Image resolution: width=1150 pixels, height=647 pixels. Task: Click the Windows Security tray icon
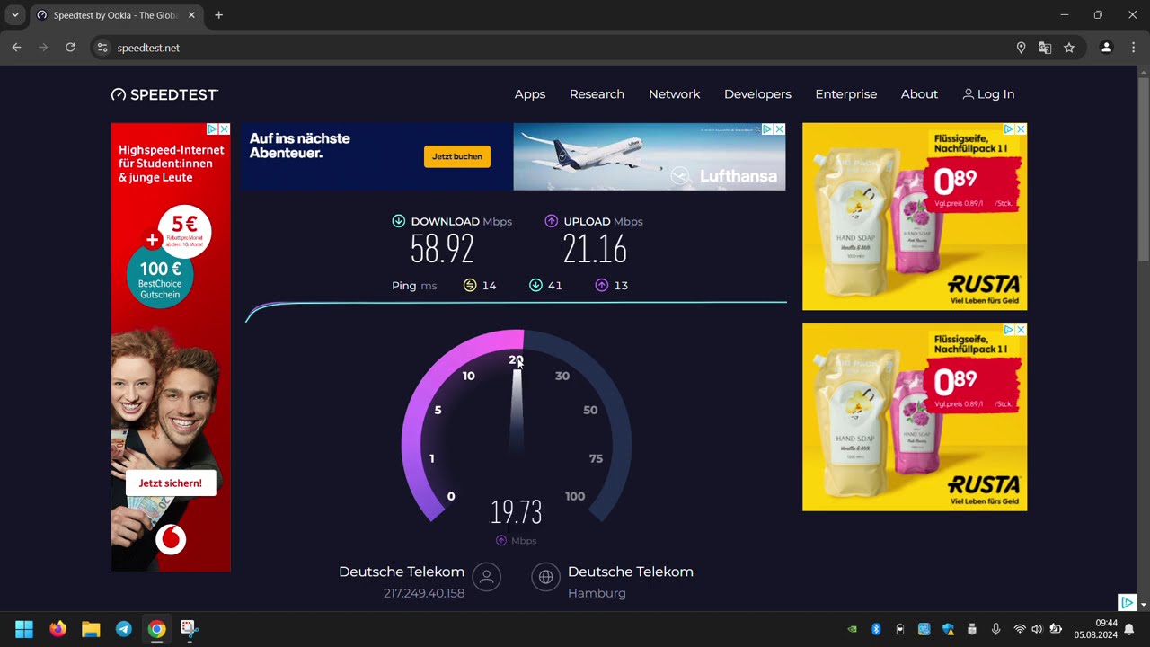tap(948, 629)
